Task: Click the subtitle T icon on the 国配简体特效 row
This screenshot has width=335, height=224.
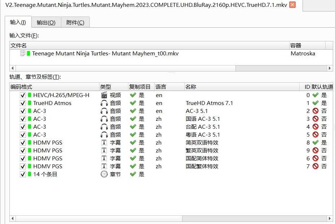Action: 104,158
